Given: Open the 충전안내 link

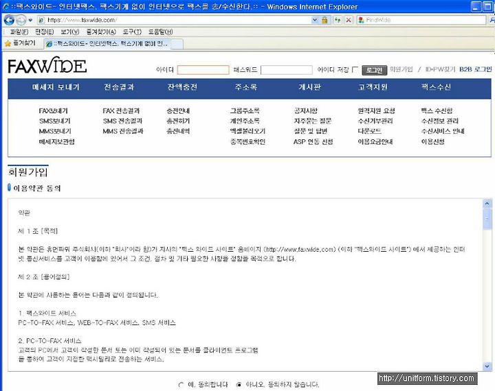Looking at the screenshot, I should pos(178,111).
